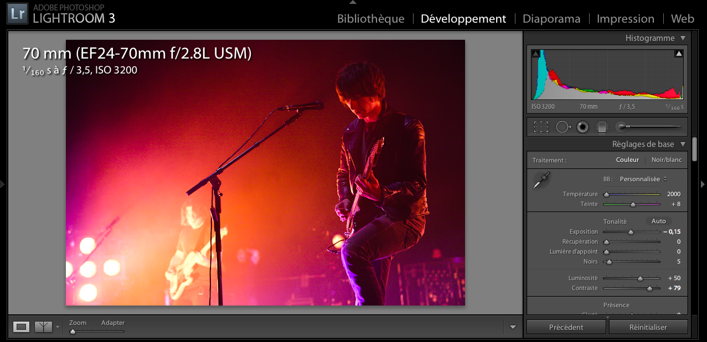
Task: Activate the Red eye correction tool
Action: click(582, 127)
